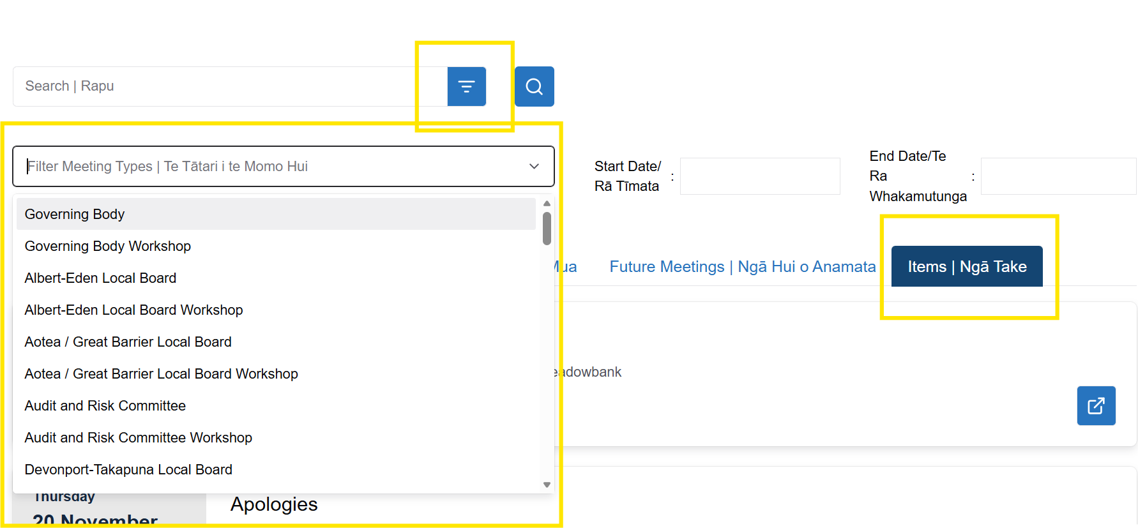
Task: Click the magnifying glass search icon
Action: (x=534, y=86)
